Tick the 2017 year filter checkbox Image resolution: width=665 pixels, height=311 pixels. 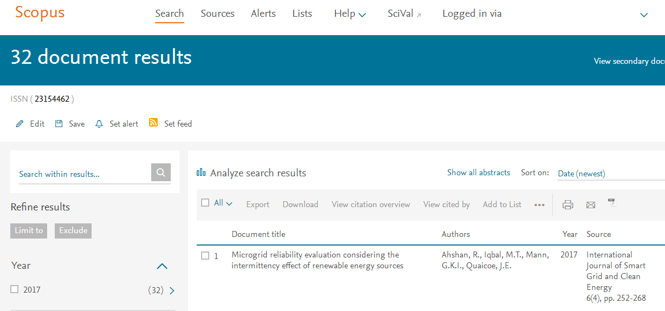[x=15, y=289]
